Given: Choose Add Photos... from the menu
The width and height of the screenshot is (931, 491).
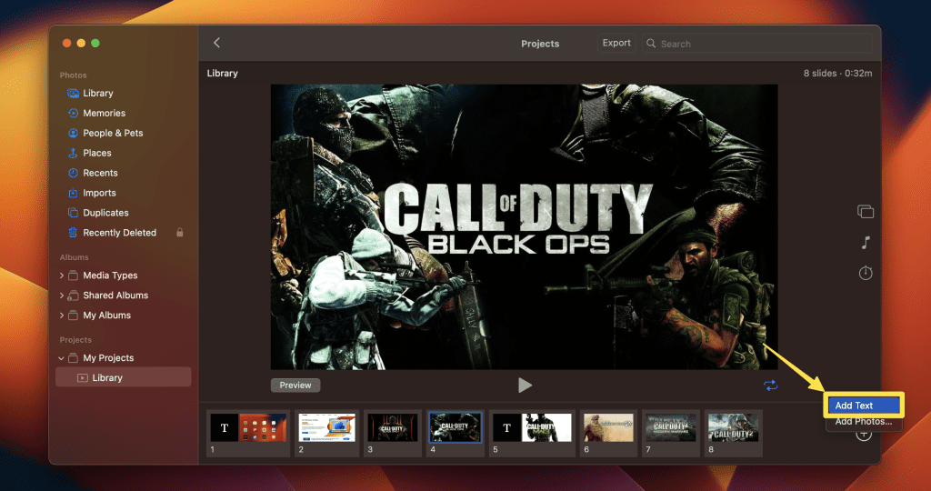Looking at the screenshot, I should click(x=864, y=422).
